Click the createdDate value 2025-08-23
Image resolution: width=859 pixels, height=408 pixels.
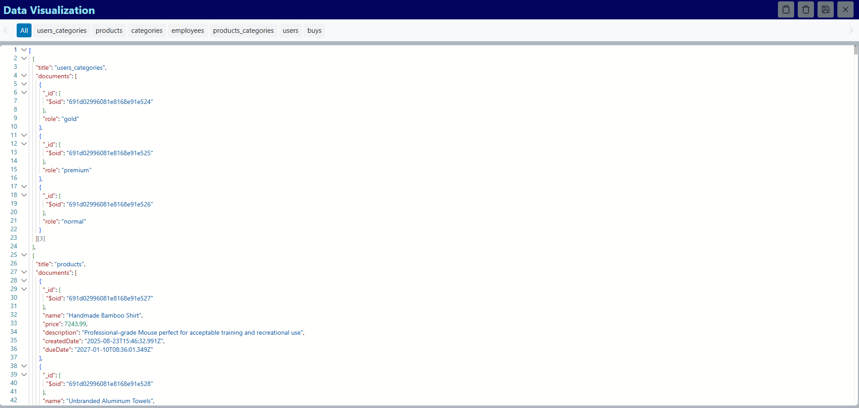(x=124, y=341)
